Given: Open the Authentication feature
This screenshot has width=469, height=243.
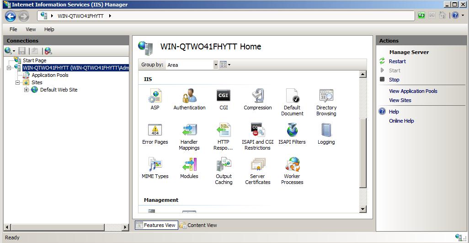Looking at the screenshot, I should (x=189, y=99).
